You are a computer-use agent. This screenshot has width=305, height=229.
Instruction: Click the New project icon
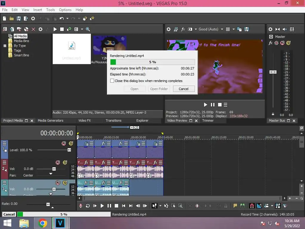click(4, 18)
